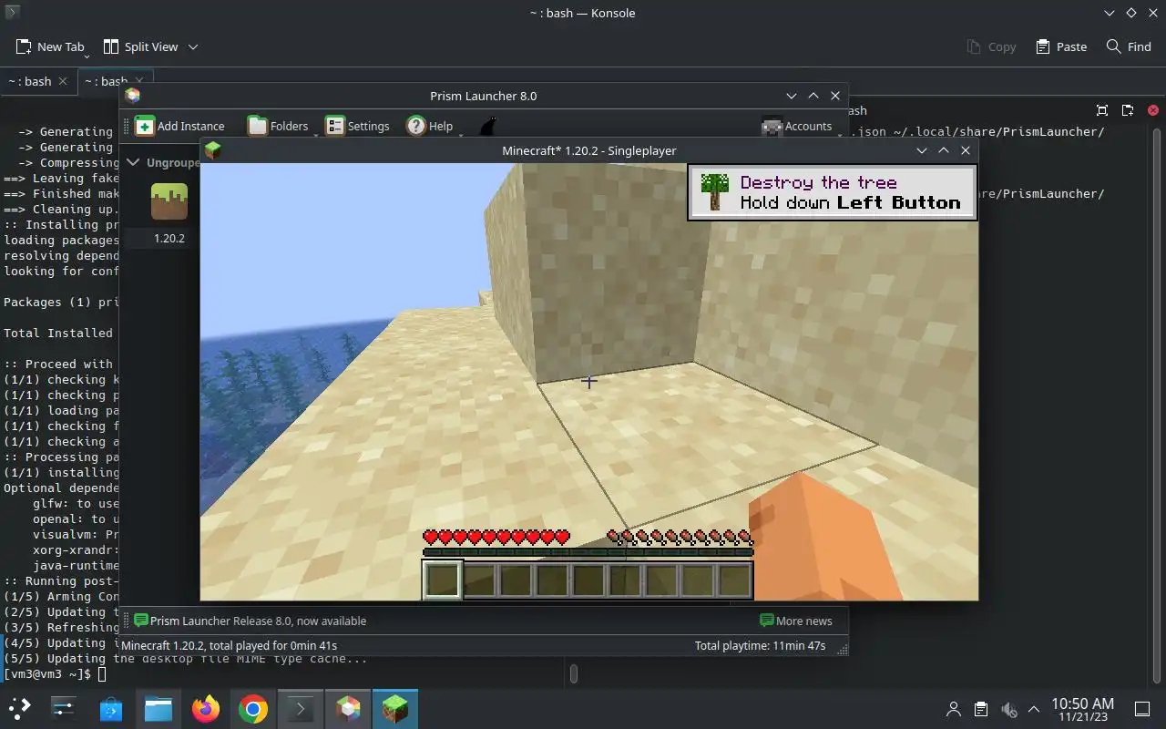The image size is (1166, 729).
Task: Open the Discover store from the taskbar
Action: point(111,708)
